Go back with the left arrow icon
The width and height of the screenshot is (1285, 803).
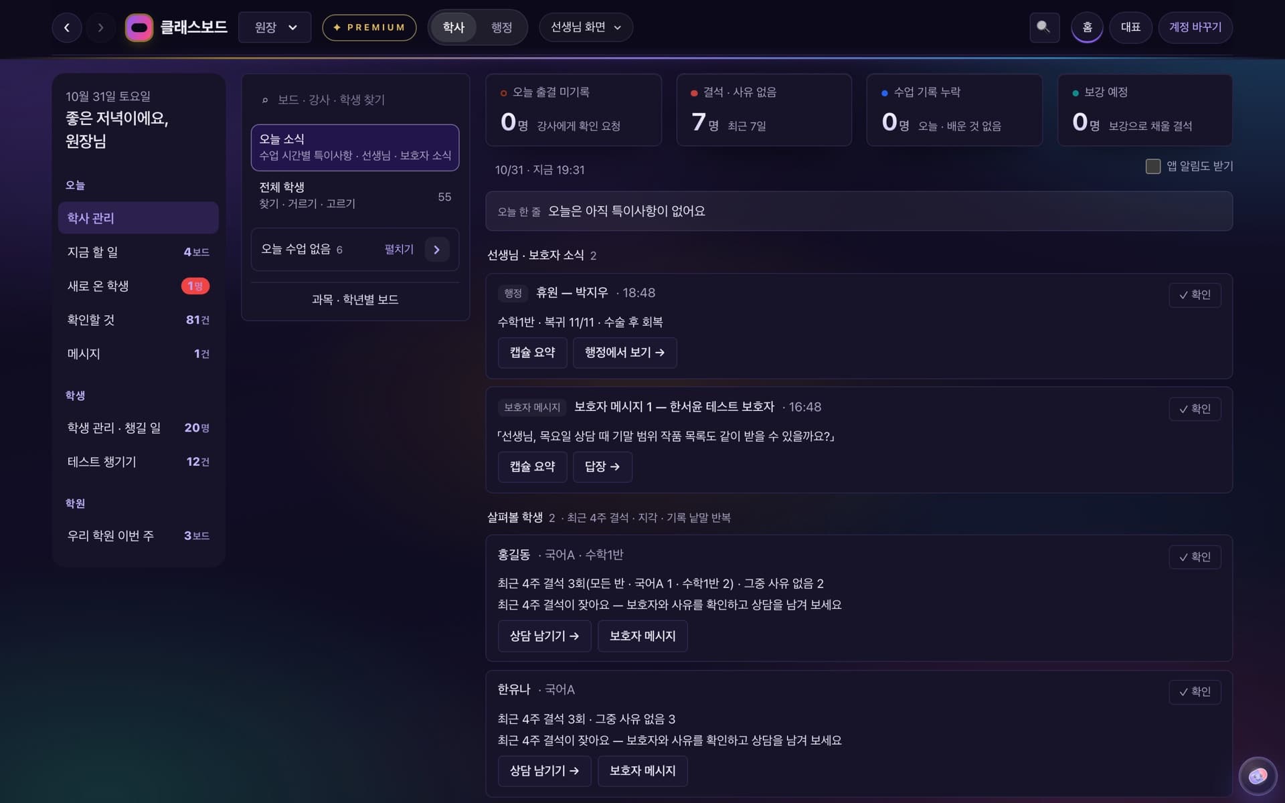pos(67,27)
